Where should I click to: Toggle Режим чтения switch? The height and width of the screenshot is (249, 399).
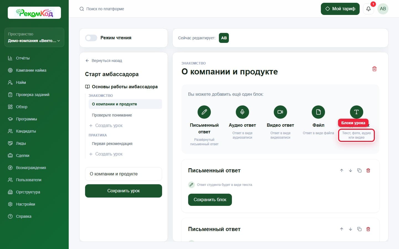[91, 38]
